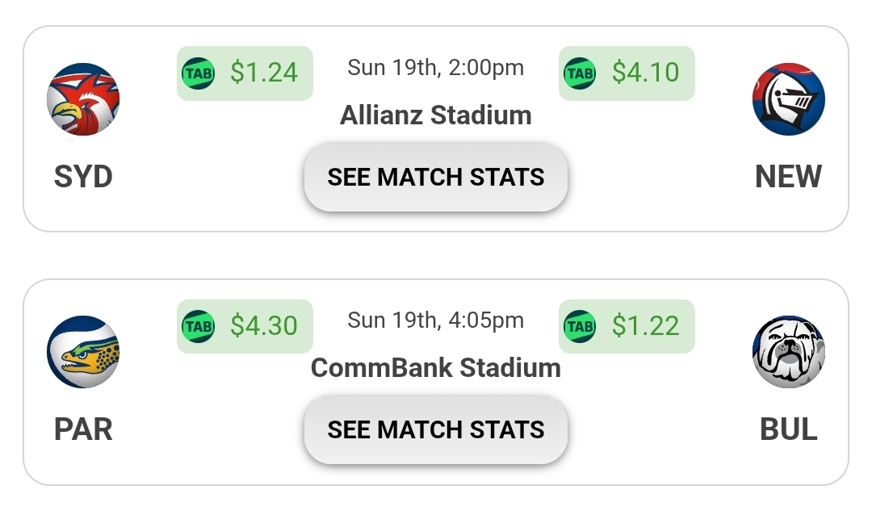The width and height of the screenshot is (872, 515).
Task: Select the $4.10 odds for Newcastle
Action: click(x=645, y=73)
